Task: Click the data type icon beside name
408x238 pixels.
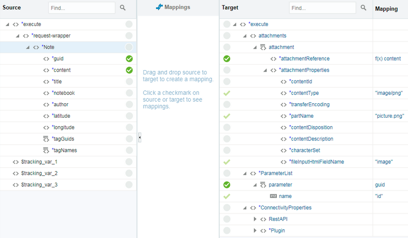Action: (x=273, y=196)
